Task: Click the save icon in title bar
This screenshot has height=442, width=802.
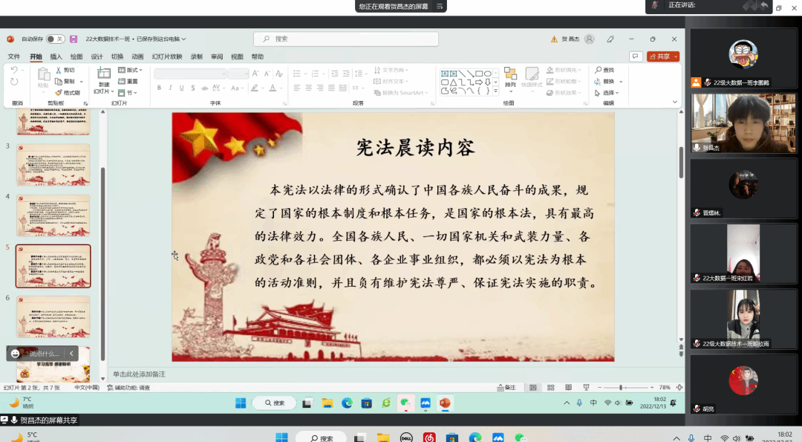Action: [x=74, y=39]
